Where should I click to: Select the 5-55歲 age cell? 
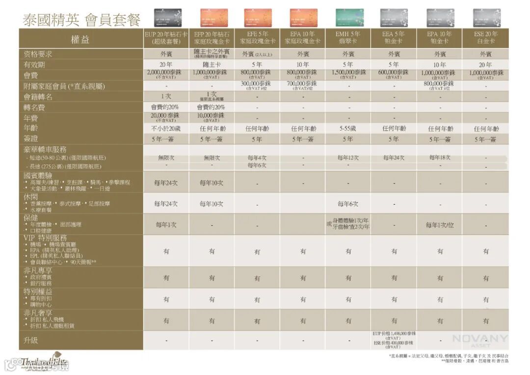348,129
